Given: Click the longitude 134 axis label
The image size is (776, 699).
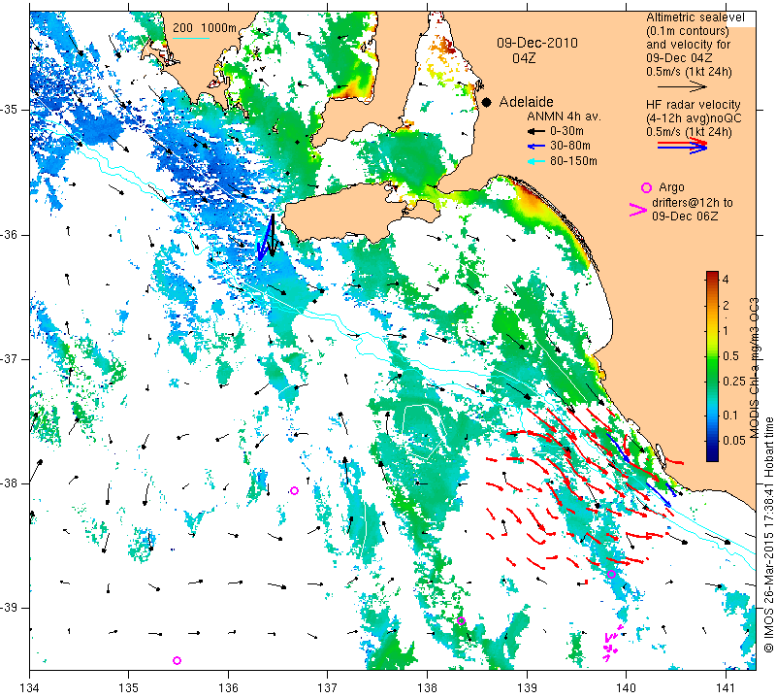Looking at the screenshot, I should coord(30,688).
